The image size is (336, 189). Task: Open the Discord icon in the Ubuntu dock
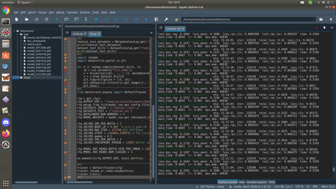(6, 122)
